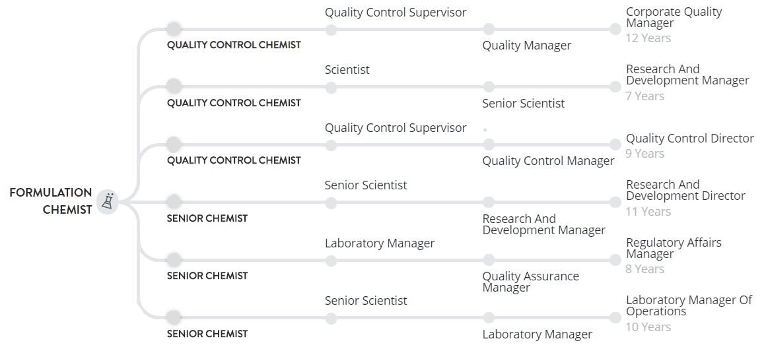
Task: Open the Formulation Chemist root label
Action: click(x=51, y=201)
